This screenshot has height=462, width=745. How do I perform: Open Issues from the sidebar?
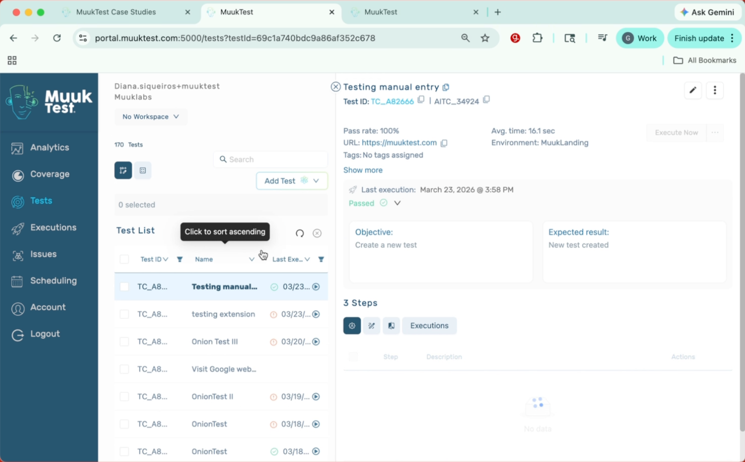pos(34,255)
